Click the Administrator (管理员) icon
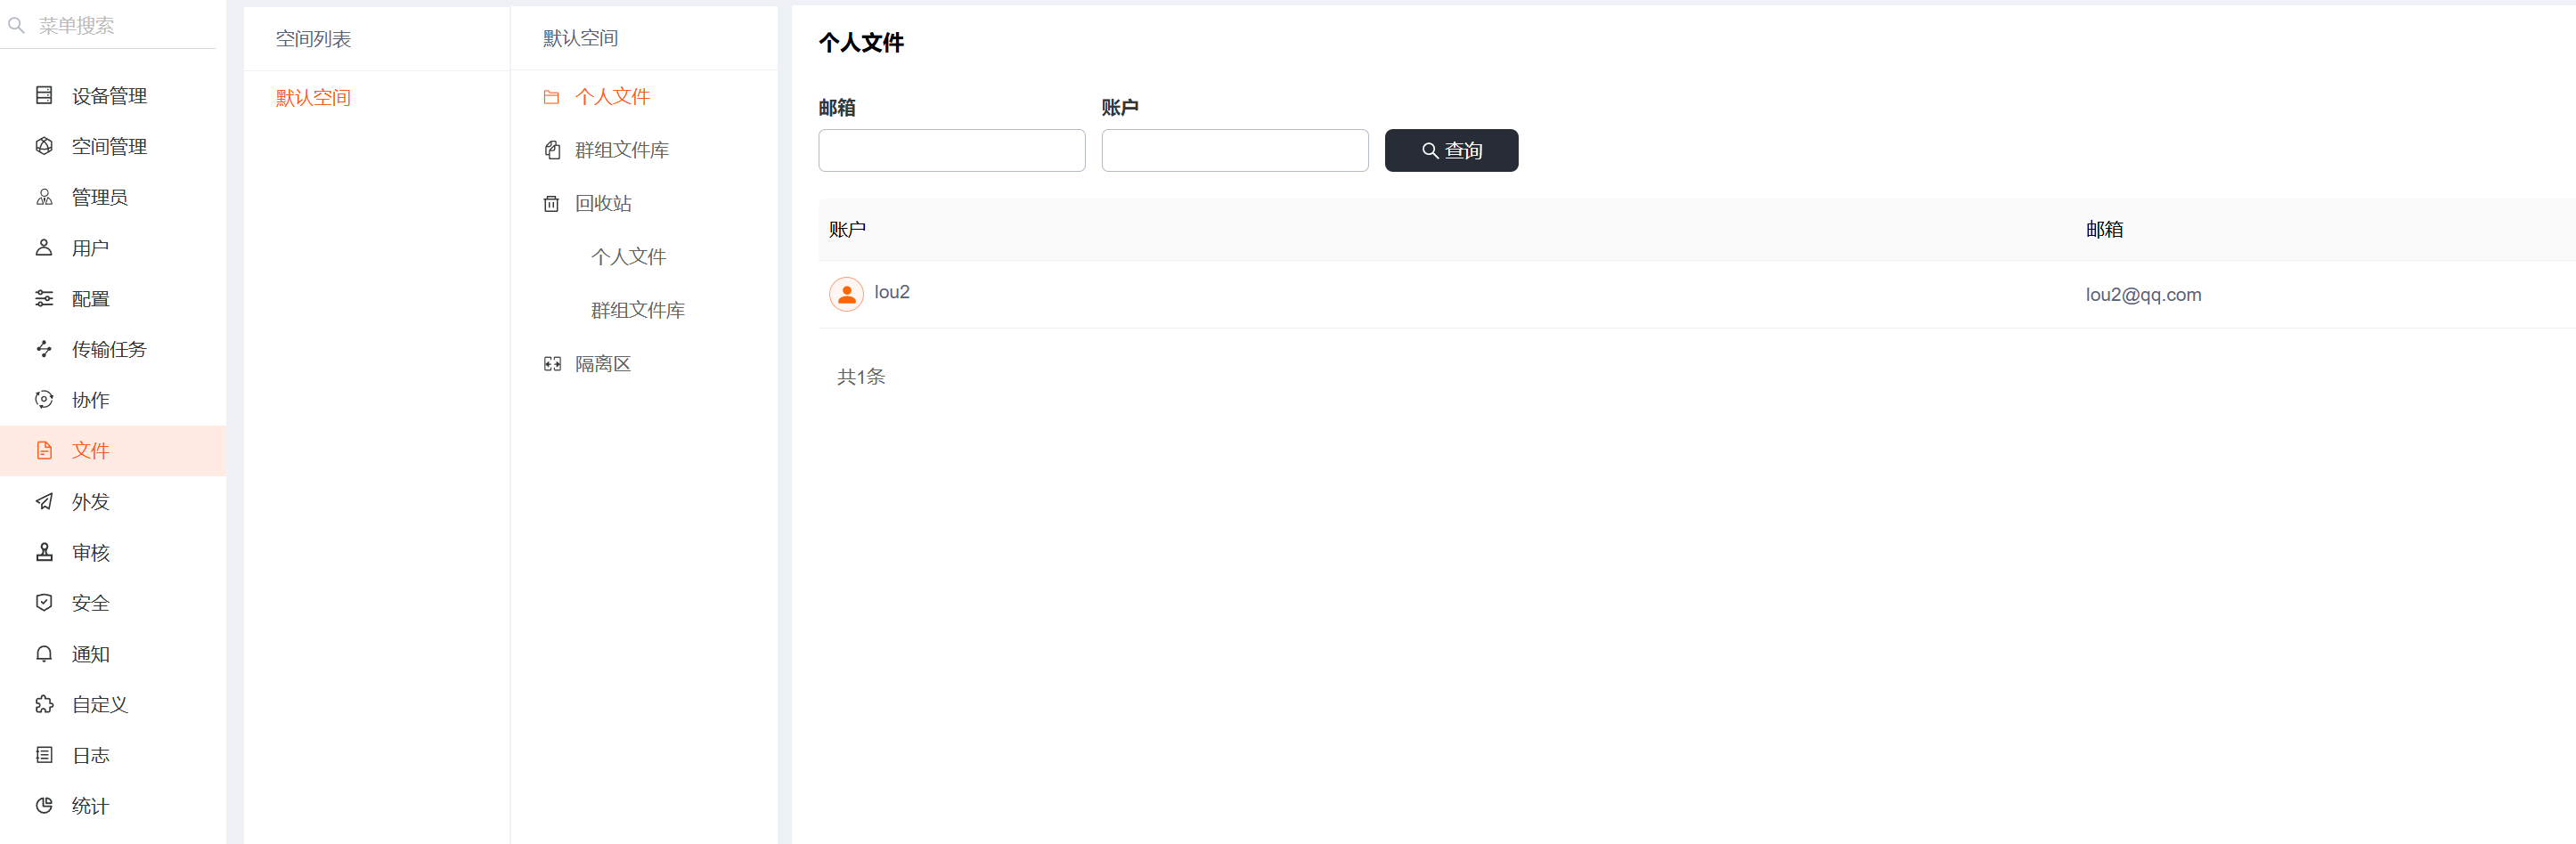Screen dimensions: 2576x844 click(x=44, y=197)
